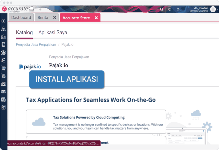Viewport: 219px width, 150px height.
Task: Open the help question mark icon
Action: pos(170,9)
